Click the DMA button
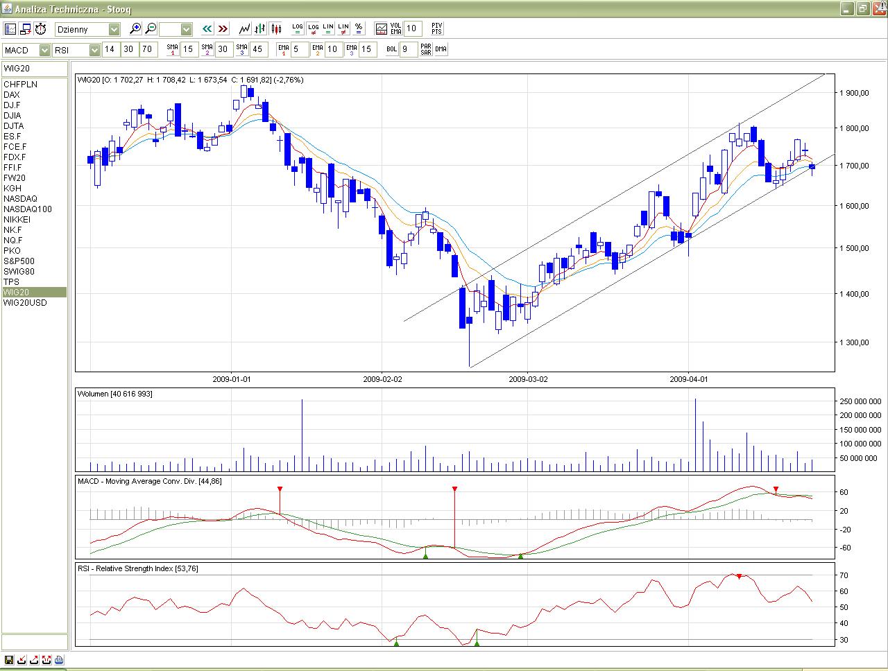The image size is (888, 671). click(x=441, y=49)
